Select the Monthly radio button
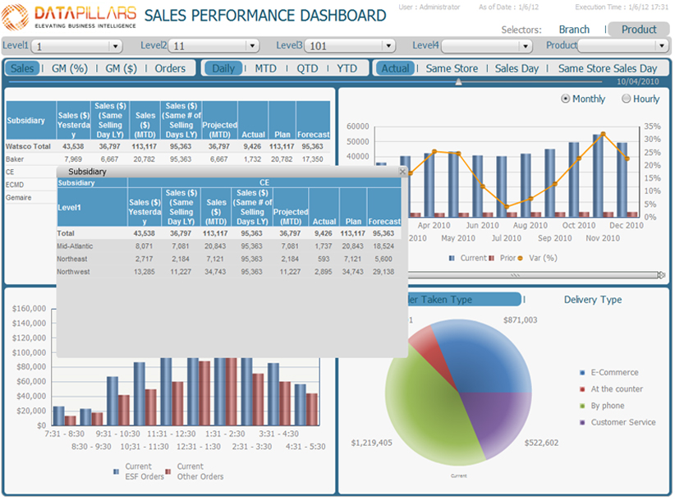Image resolution: width=675 pixels, height=501 pixels. point(565,99)
